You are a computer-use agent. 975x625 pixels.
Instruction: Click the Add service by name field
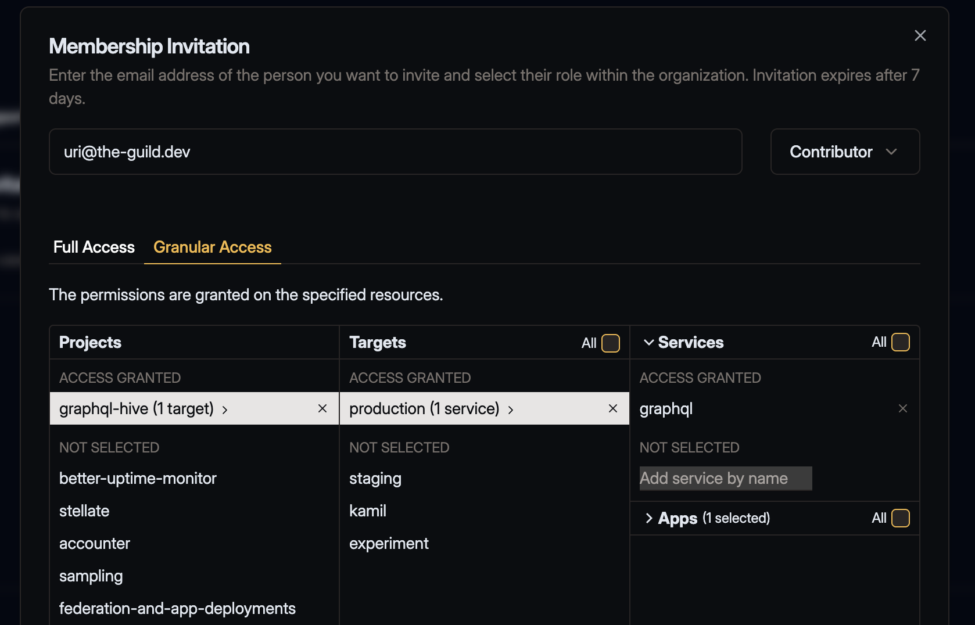point(725,479)
